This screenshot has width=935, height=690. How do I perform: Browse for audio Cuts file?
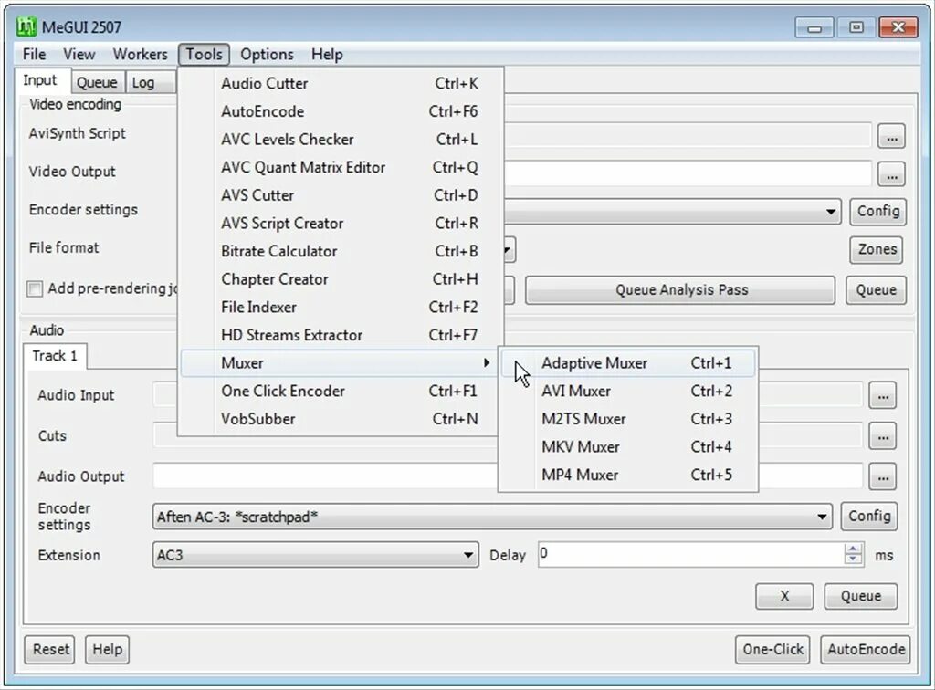[x=883, y=437]
